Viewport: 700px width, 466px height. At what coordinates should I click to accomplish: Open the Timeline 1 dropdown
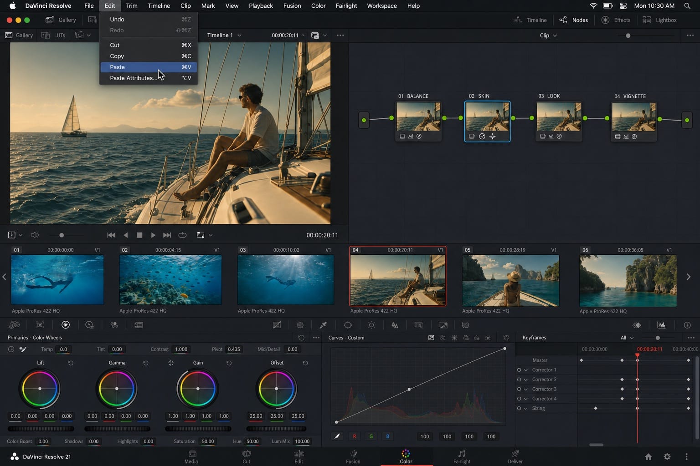(224, 35)
